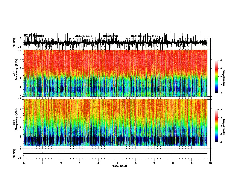The width and height of the screenshot is (237, 183).
Task: Click the "-5" volt tick of ch.3 waveform
Action: (20, 158)
